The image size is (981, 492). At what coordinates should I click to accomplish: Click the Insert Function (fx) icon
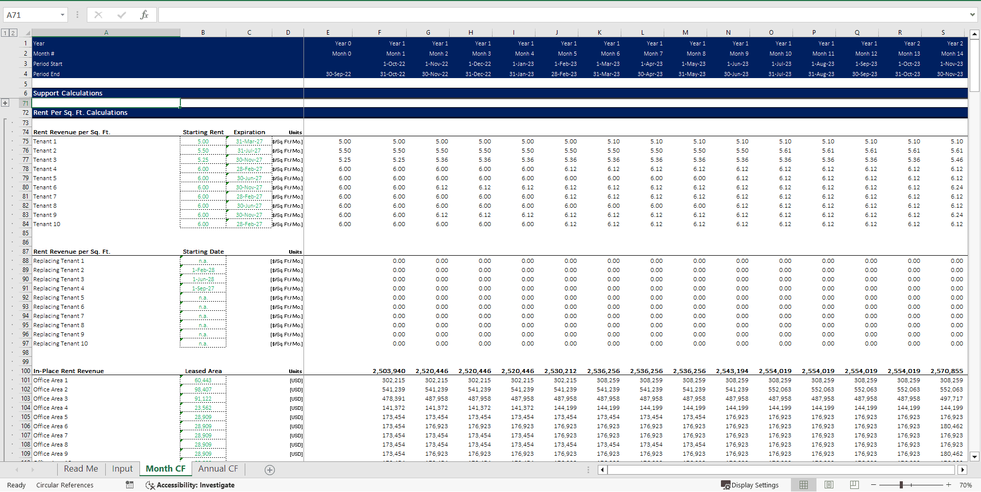tap(145, 15)
